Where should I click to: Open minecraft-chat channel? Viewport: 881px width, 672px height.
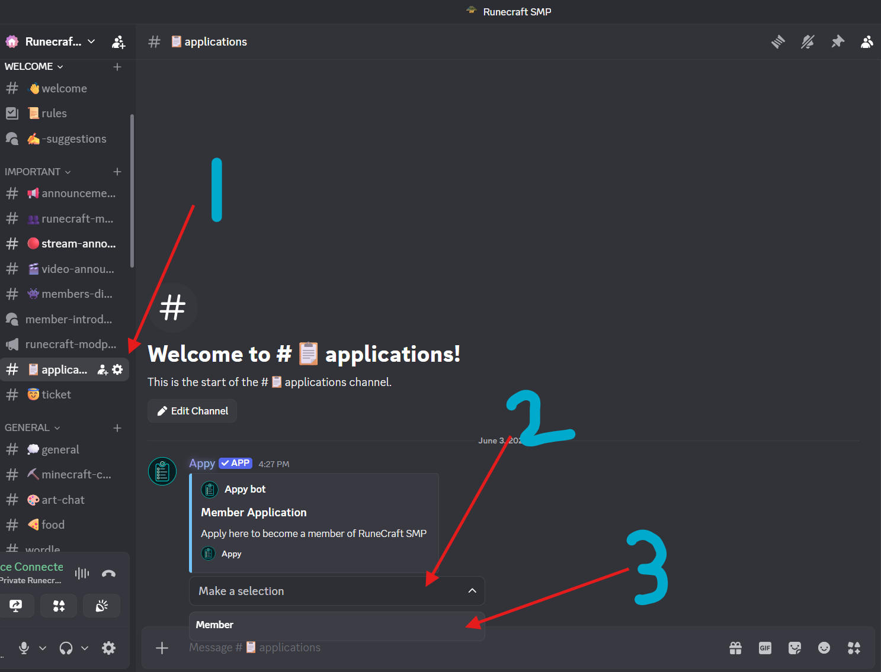(x=65, y=474)
